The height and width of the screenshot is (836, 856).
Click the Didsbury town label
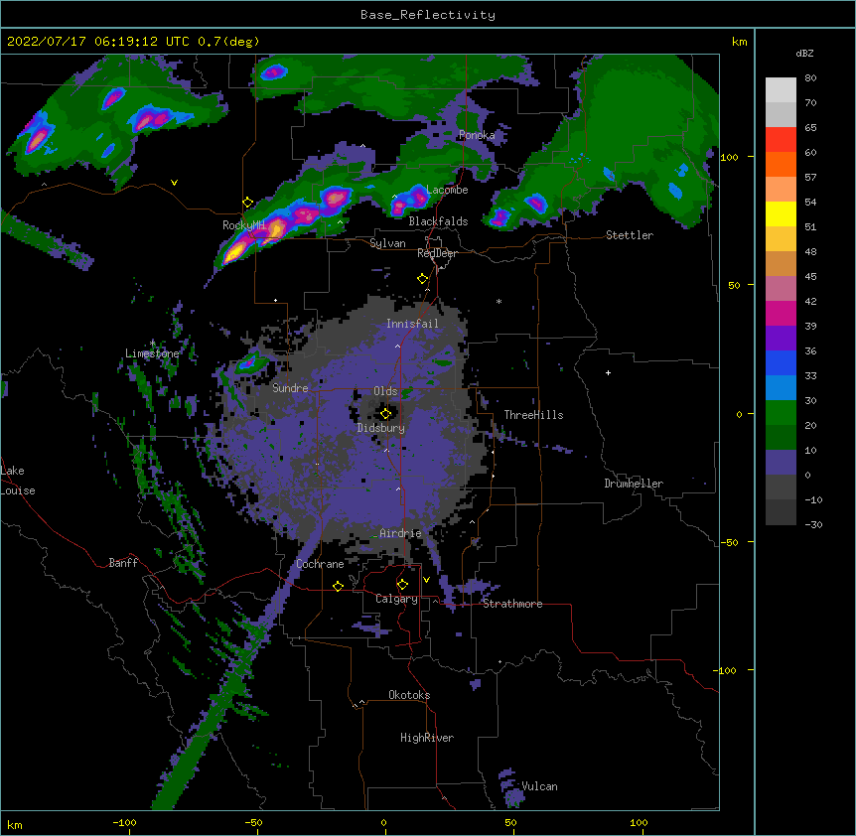click(380, 428)
